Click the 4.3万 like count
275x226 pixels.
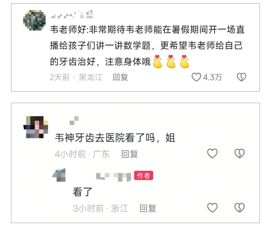tap(213, 77)
